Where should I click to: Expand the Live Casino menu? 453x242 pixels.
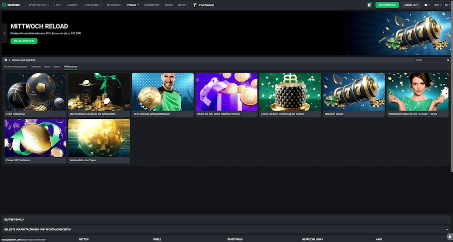tap(93, 5)
